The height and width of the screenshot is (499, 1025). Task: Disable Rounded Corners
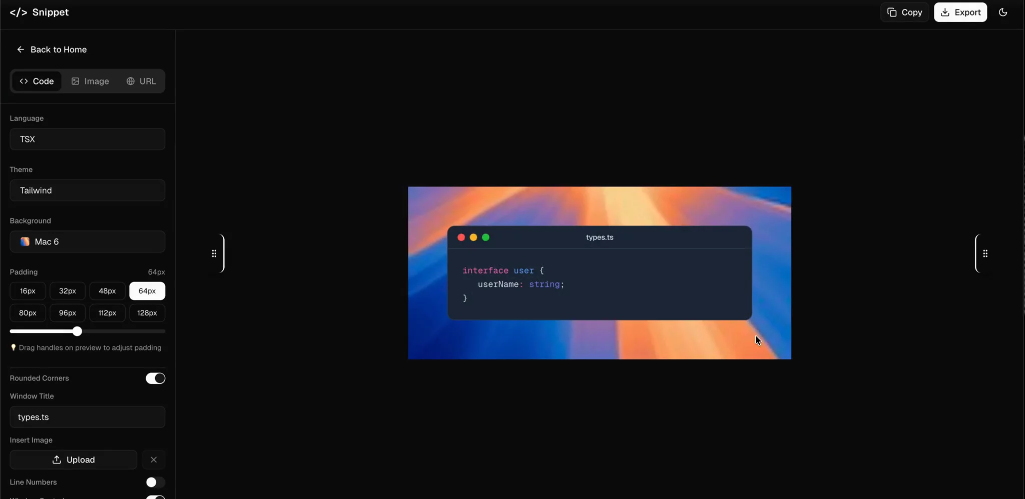point(155,378)
